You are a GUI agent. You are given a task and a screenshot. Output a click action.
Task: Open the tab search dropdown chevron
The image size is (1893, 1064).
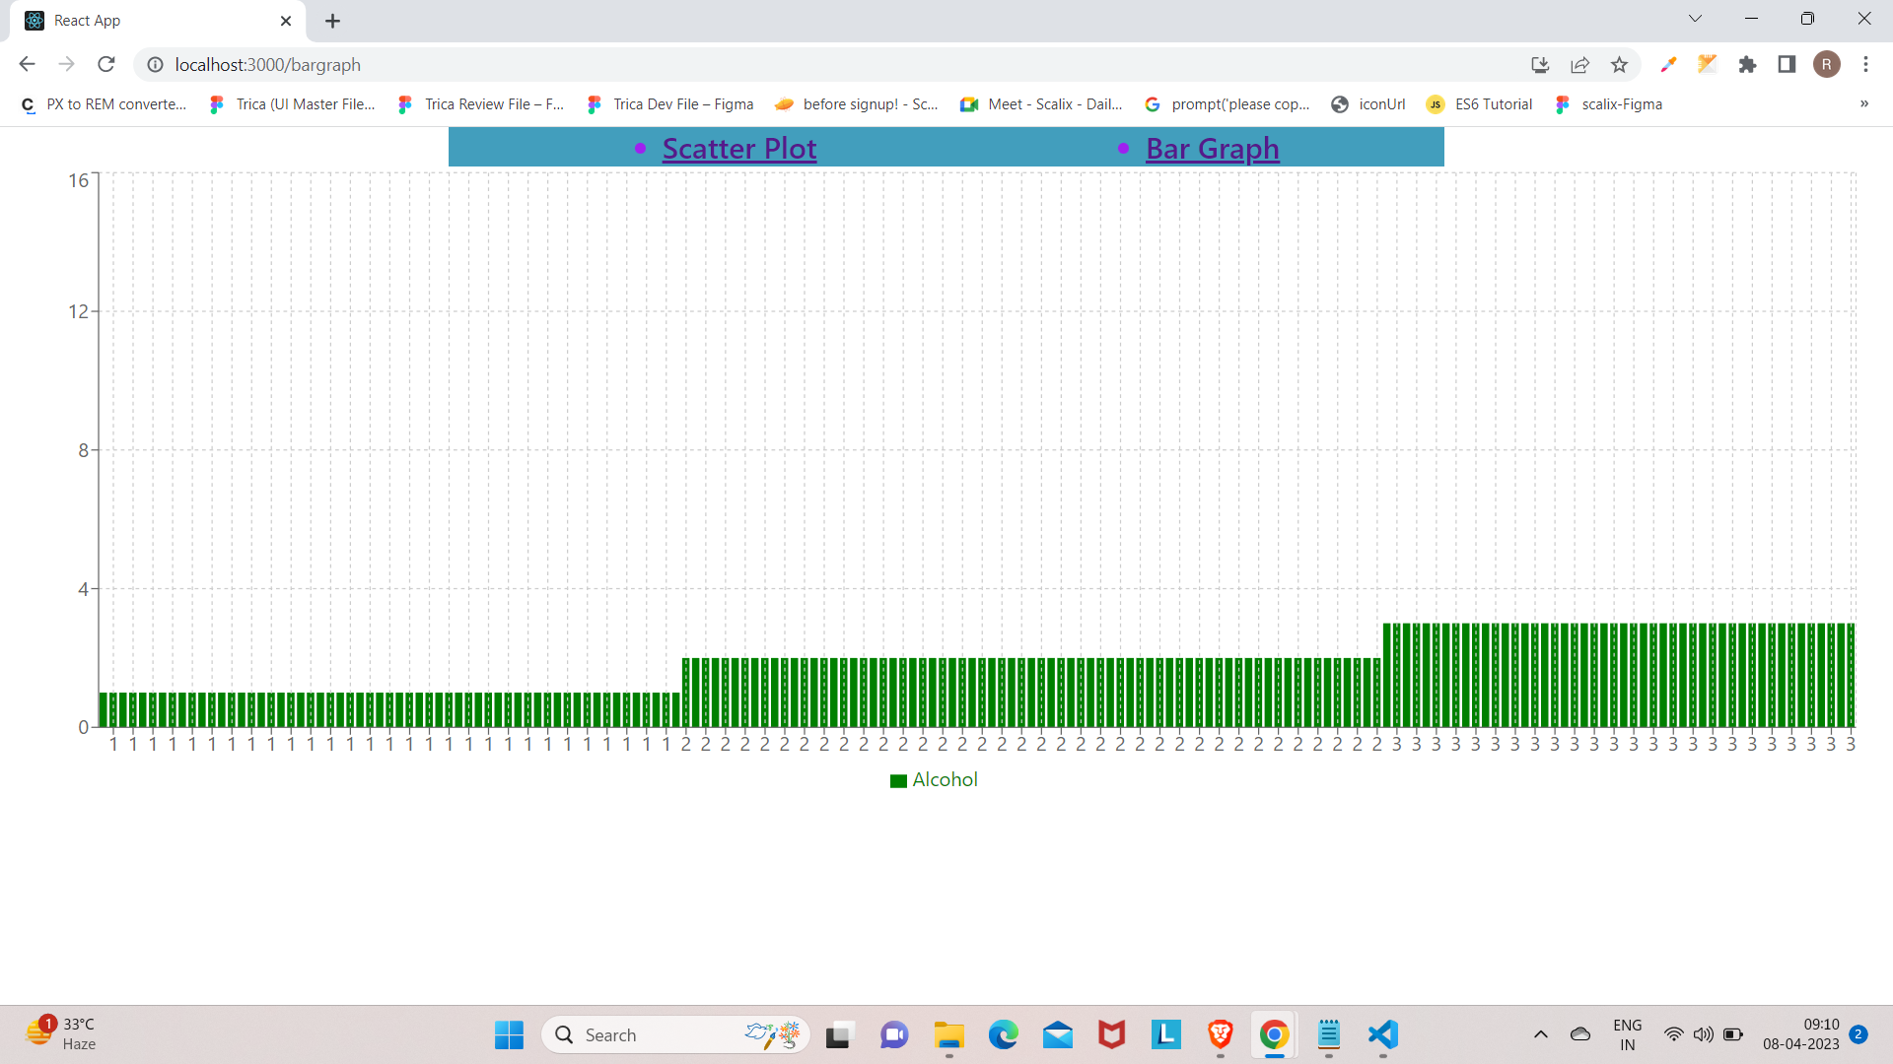click(1695, 18)
